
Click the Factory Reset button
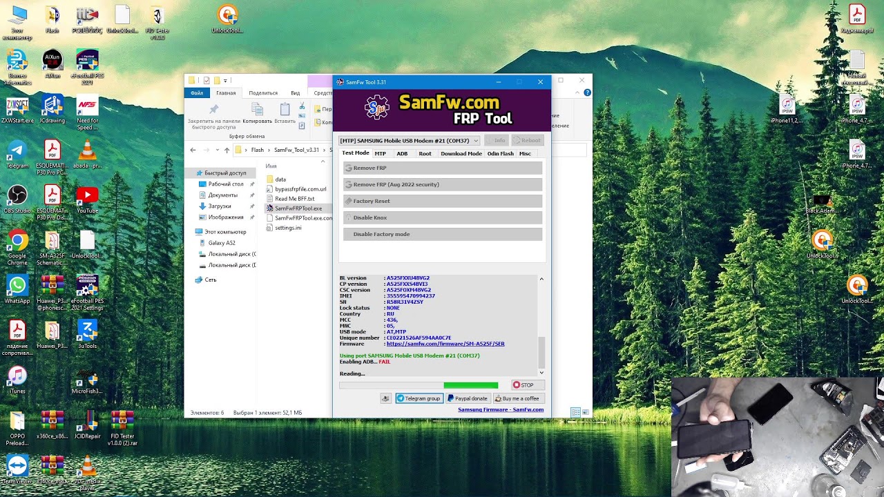pyautogui.click(x=443, y=201)
